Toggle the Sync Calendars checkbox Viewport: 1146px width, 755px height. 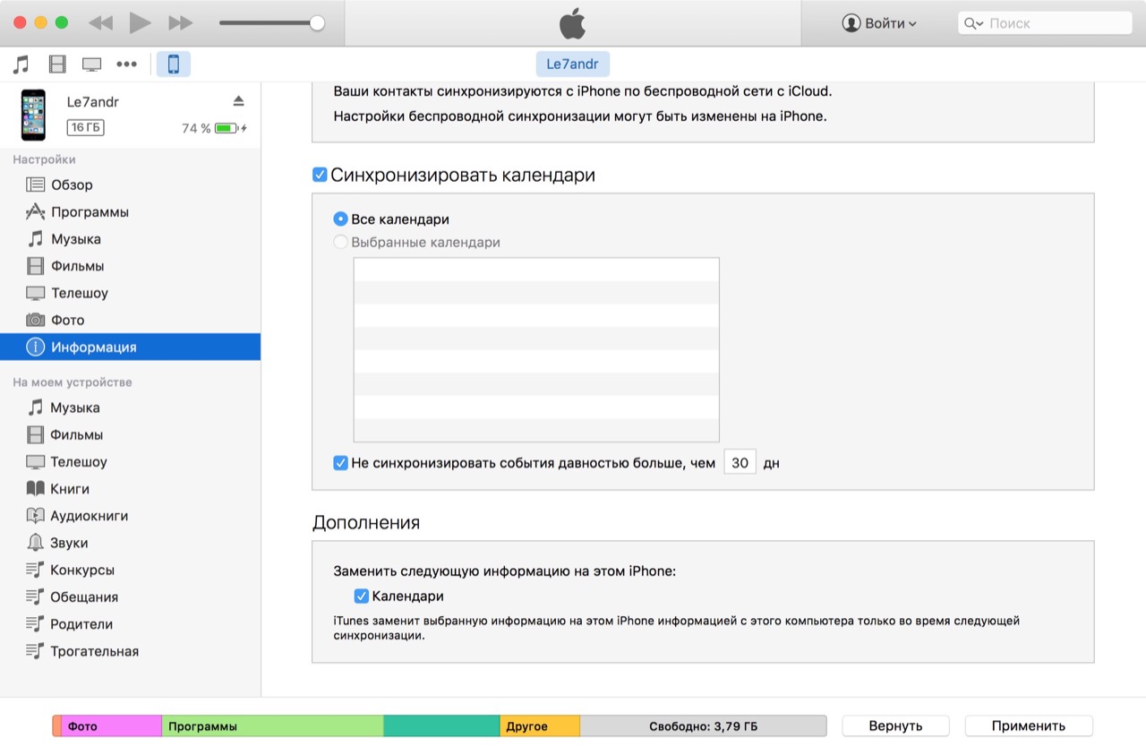(320, 175)
